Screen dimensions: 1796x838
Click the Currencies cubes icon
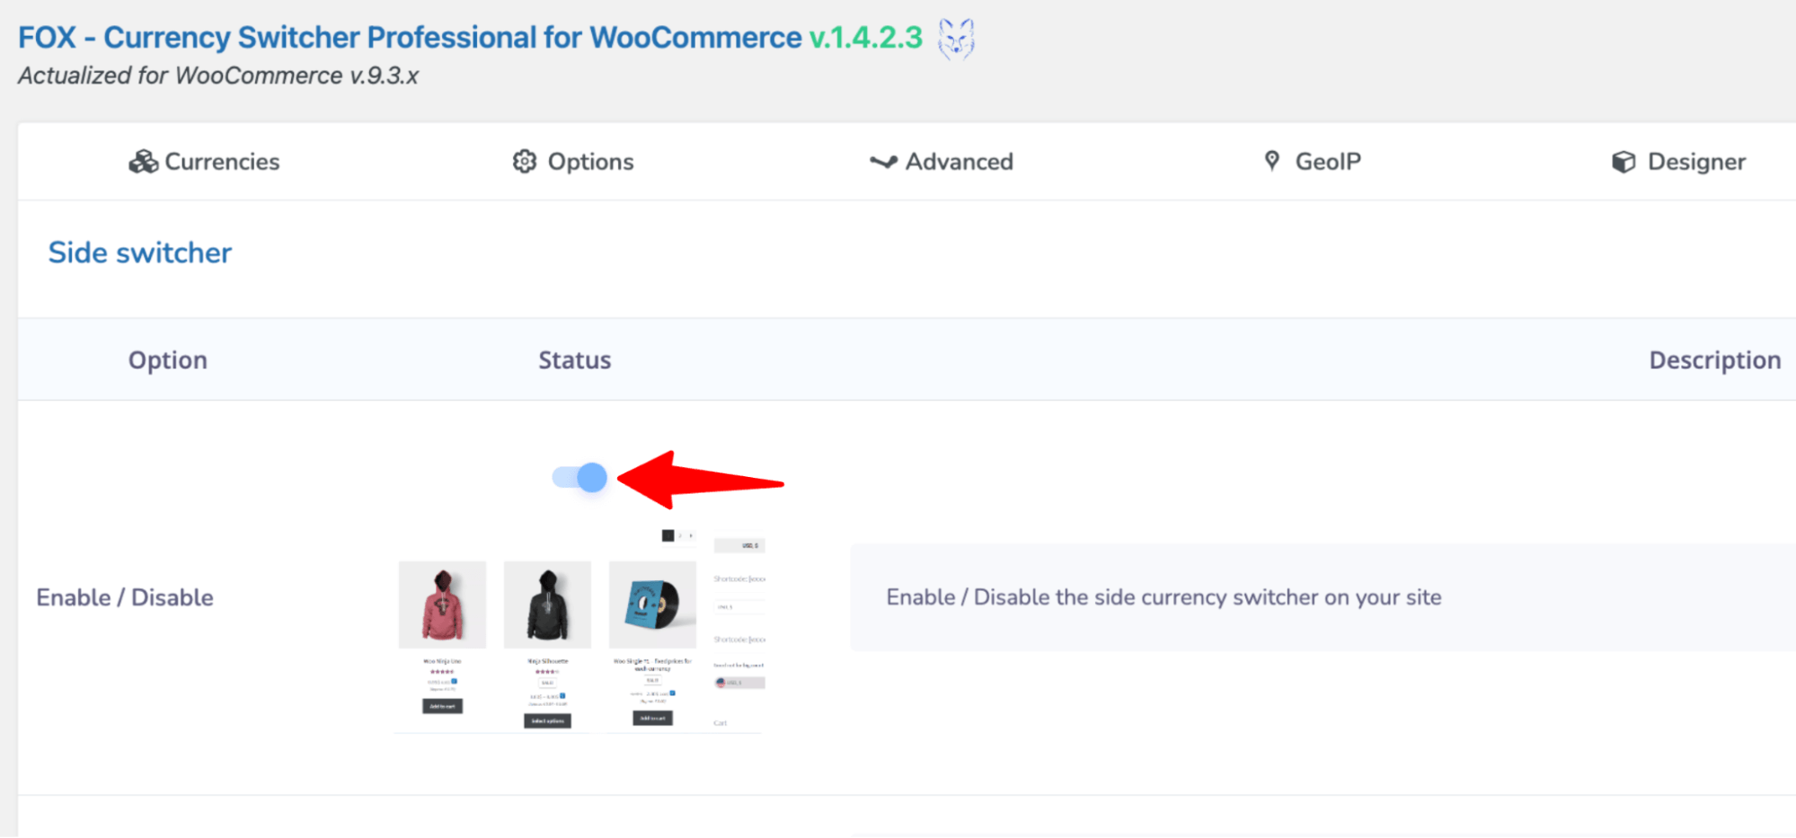143,162
